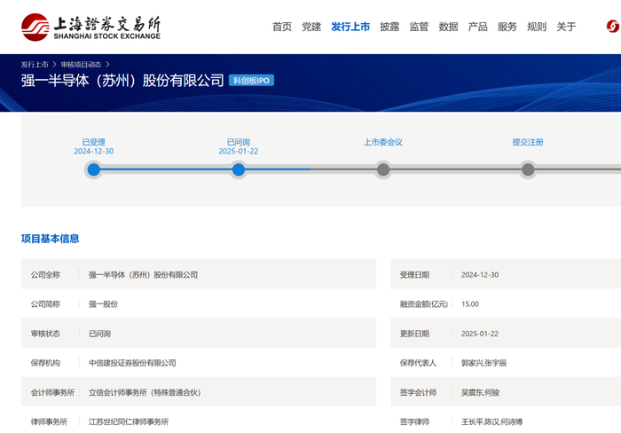
Task: Click the 发行上市 breadcrumb link
Action: coord(35,65)
